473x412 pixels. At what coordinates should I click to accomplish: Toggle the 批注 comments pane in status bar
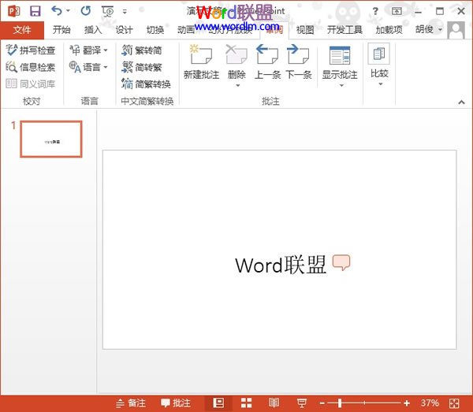click(176, 403)
